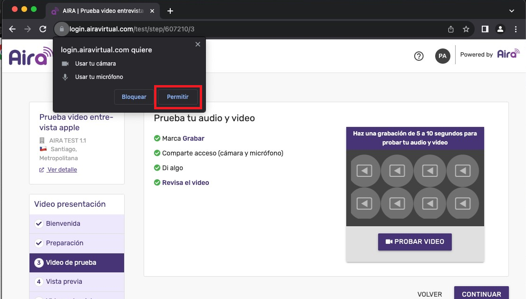
Task: Click the external link icon next to Ver detalle
Action: [41, 170]
